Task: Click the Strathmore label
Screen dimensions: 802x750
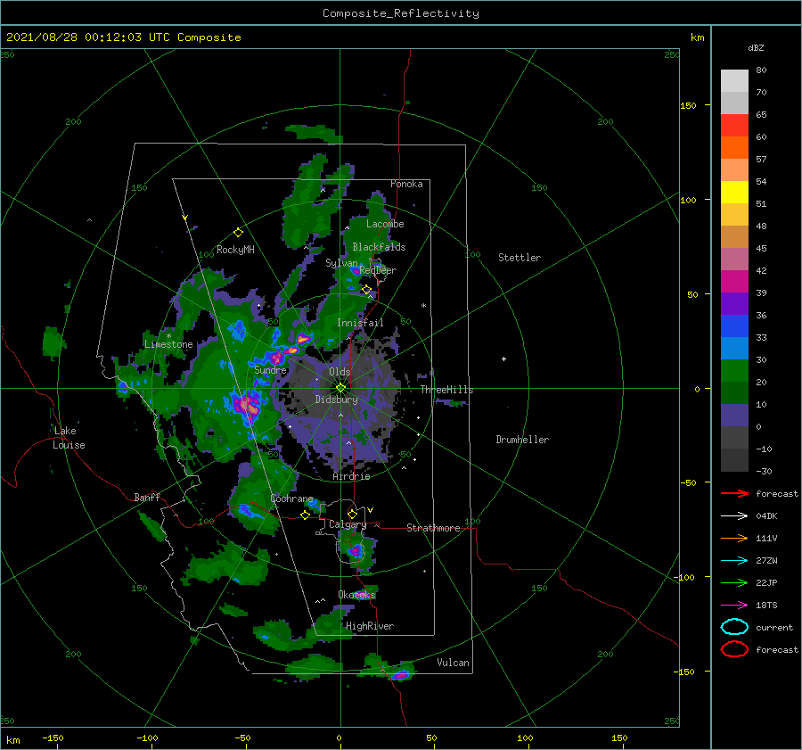Action: click(433, 528)
